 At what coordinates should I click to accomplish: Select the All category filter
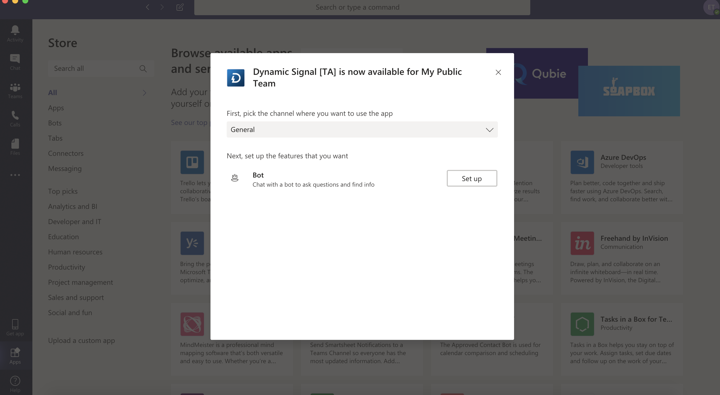click(x=53, y=93)
